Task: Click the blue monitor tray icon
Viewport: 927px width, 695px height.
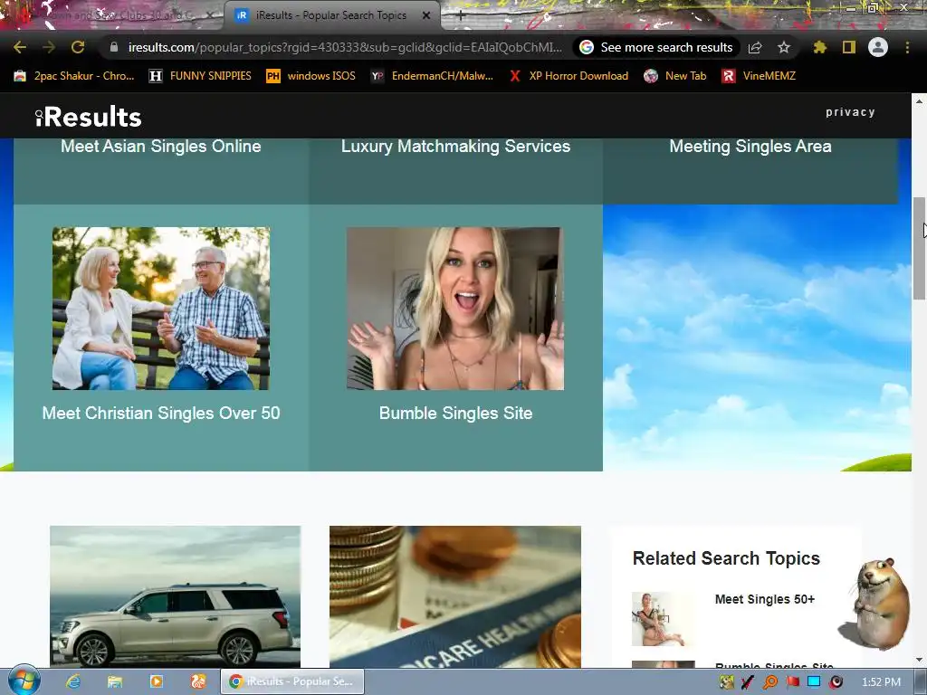Action: click(814, 682)
